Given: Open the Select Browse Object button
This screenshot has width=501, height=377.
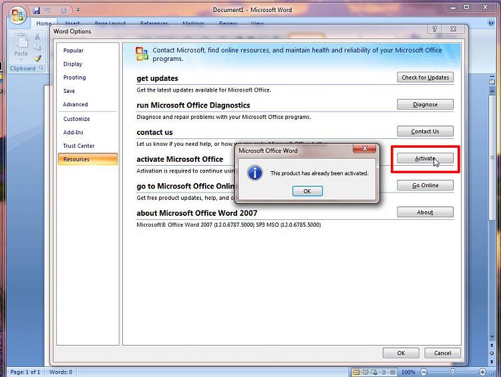Looking at the screenshot, I should [x=492, y=354].
